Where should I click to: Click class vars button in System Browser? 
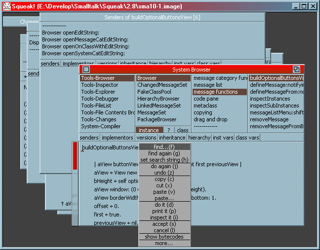[247, 138]
